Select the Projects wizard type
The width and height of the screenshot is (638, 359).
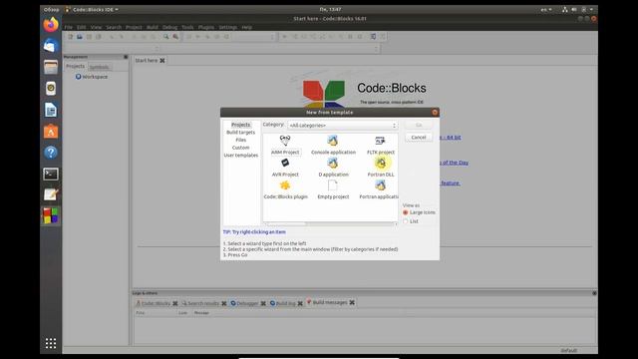click(x=240, y=125)
